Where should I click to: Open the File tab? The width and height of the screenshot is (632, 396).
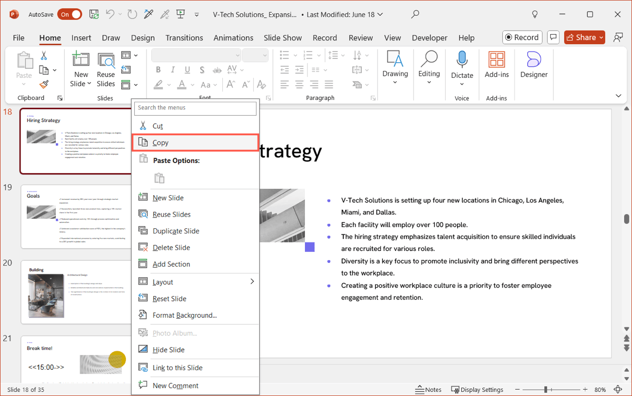[x=18, y=38]
